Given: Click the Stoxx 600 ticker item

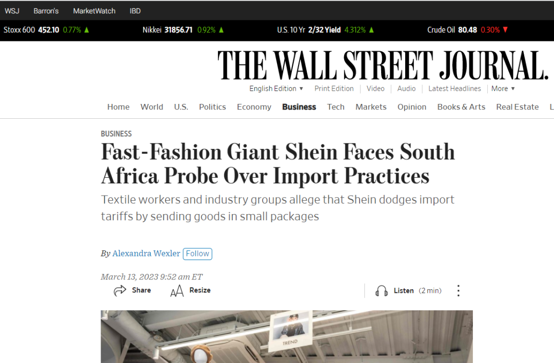Looking at the screenshot, I should 46,30.
